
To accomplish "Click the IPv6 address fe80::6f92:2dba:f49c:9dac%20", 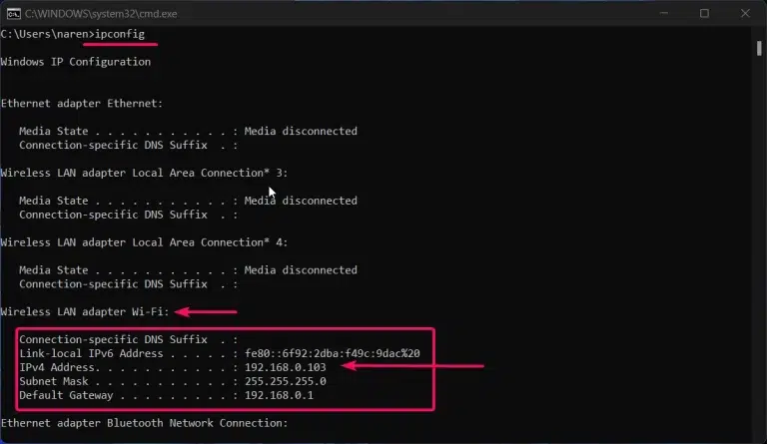I will click(333, 353).
